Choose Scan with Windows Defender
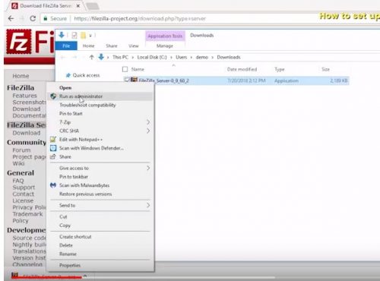The height and width of the screenshot is (281, 380). click(x=91, y=148)
